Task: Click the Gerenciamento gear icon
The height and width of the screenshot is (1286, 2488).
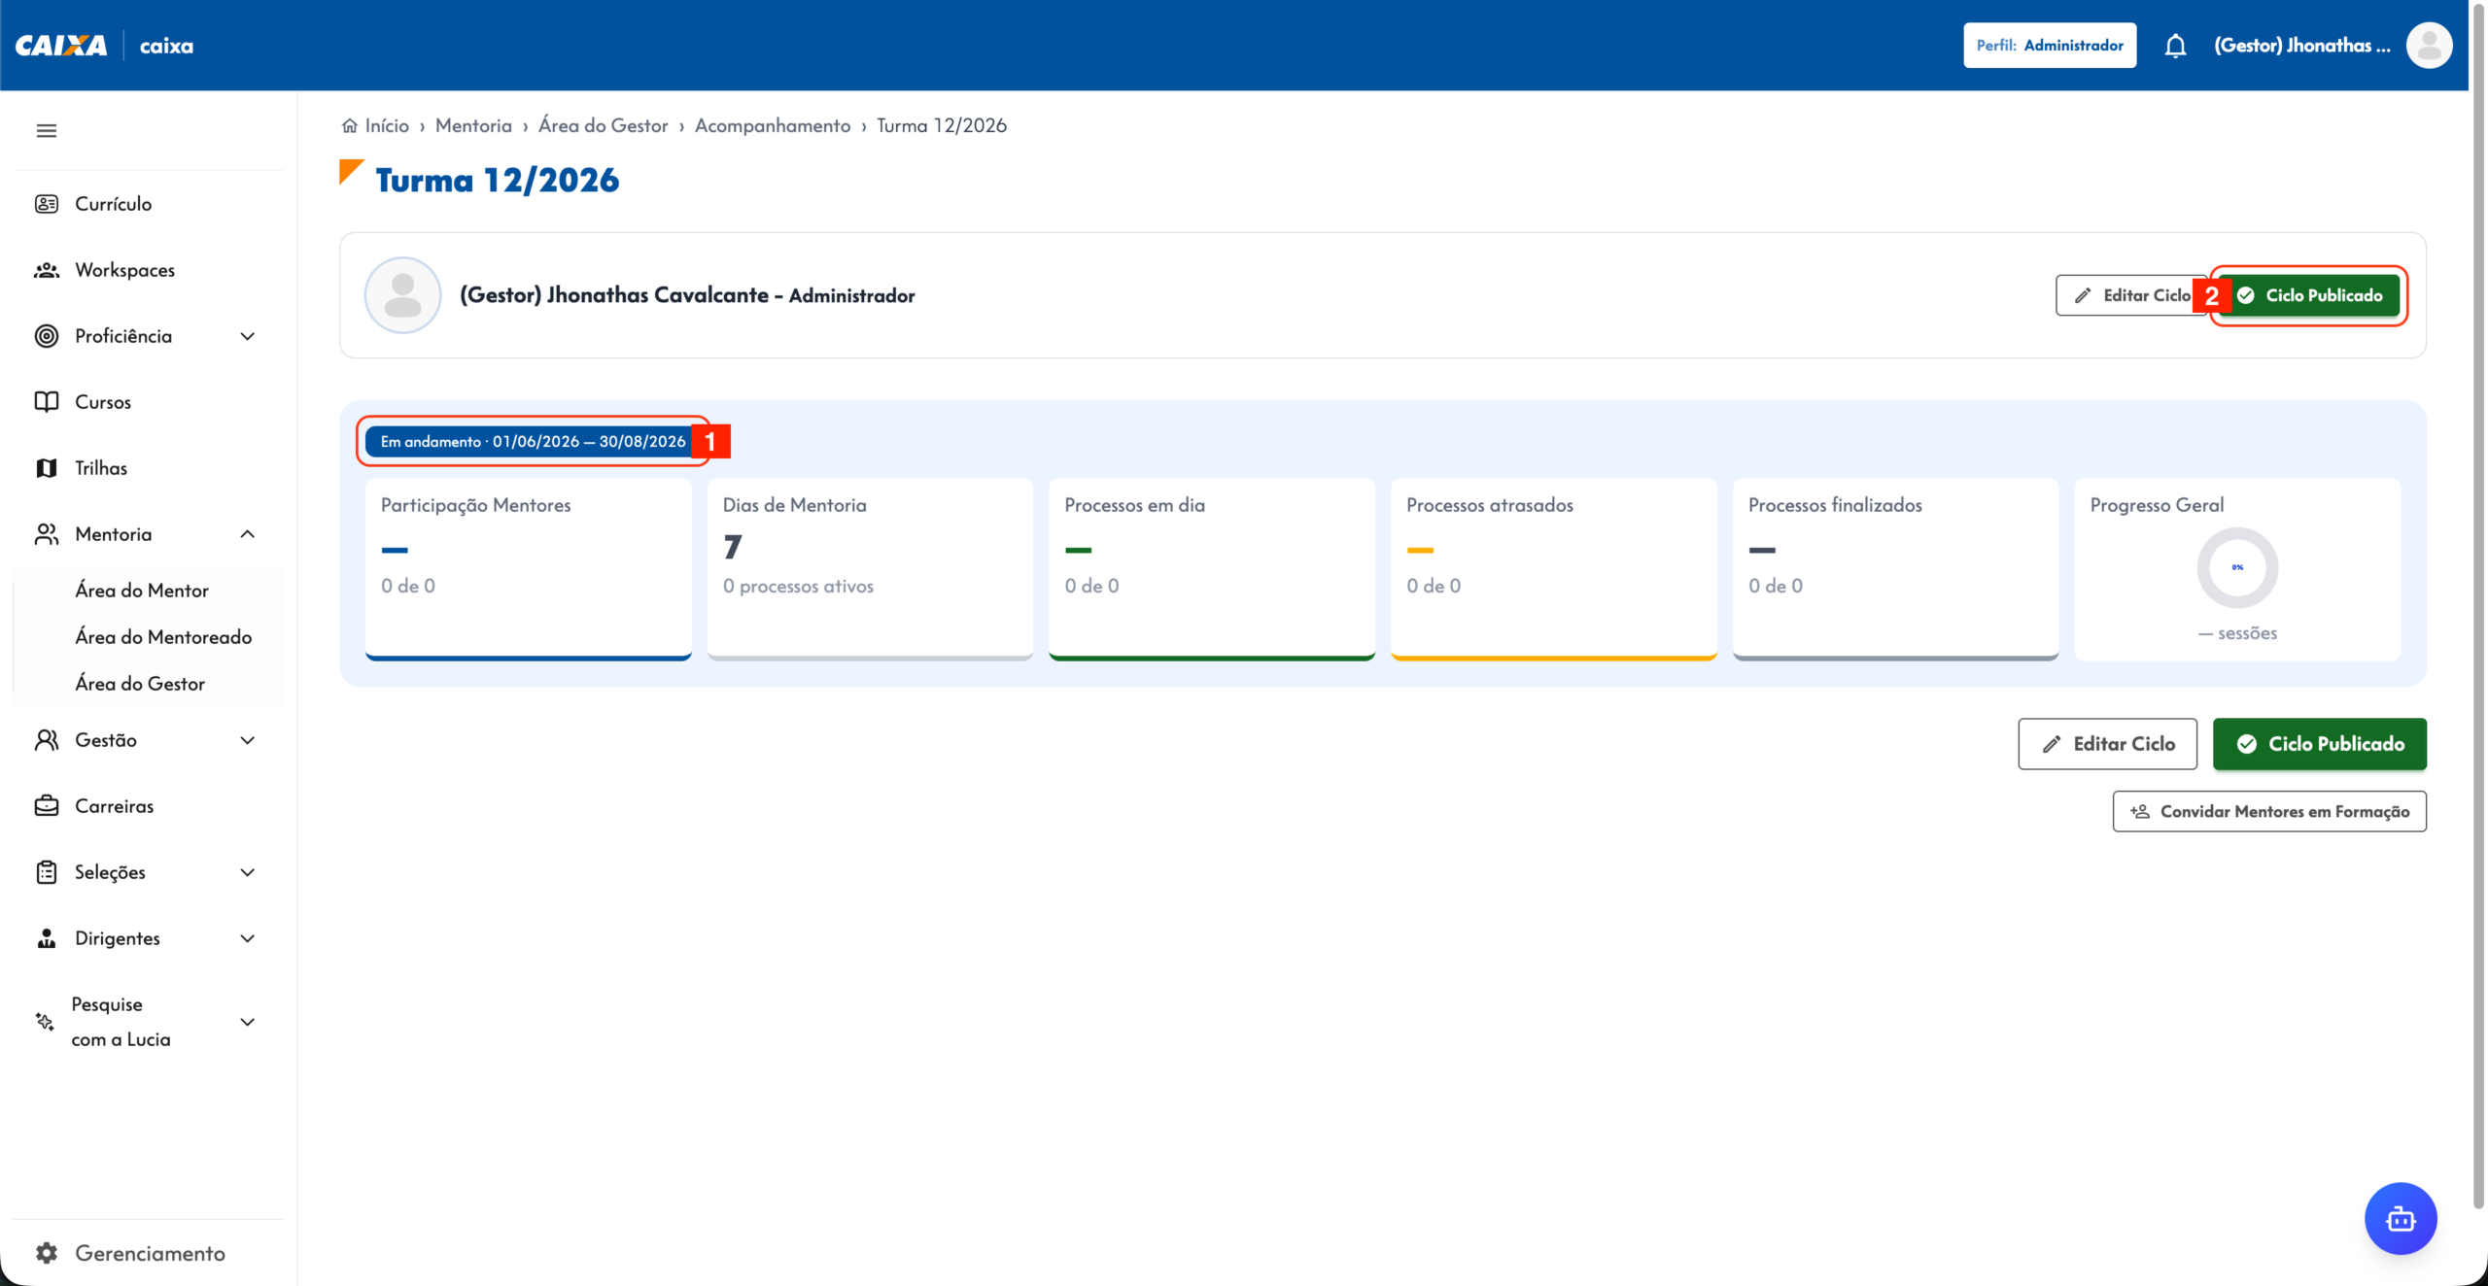Action: pyautogui.click(x=47, y=1253)
